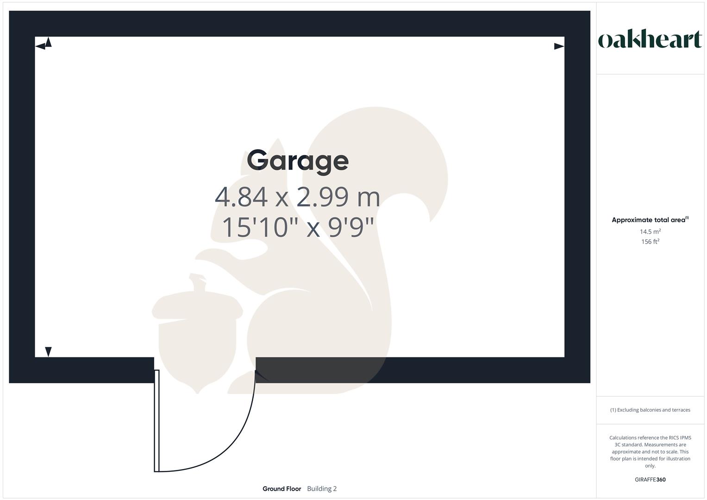The width and height of the screenshot is (707, 500).
Task: Click the acorn watermark graphic
Action: [197, 333]
